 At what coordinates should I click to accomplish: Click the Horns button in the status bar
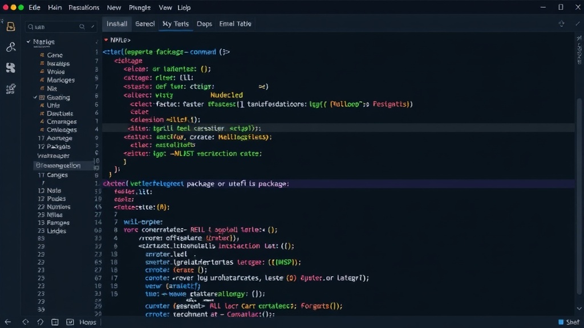(x=88, y=322)
